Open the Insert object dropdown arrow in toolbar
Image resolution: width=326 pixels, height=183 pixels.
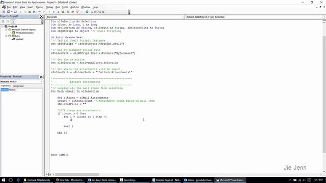coord(12,12)
